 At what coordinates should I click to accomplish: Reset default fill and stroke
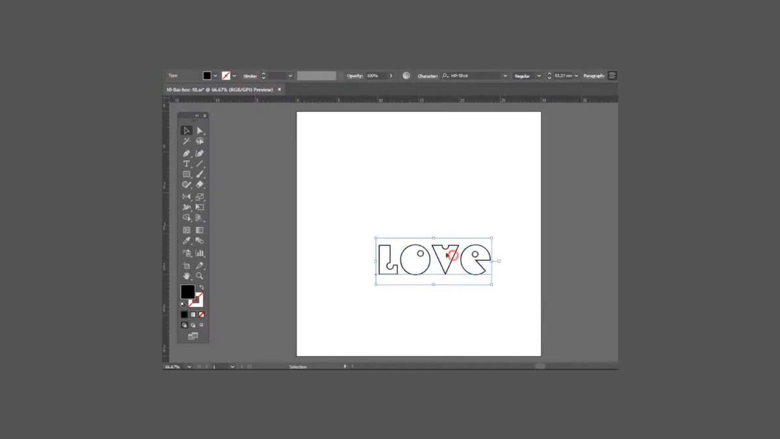pyautogui.click(x=183, y=304)
